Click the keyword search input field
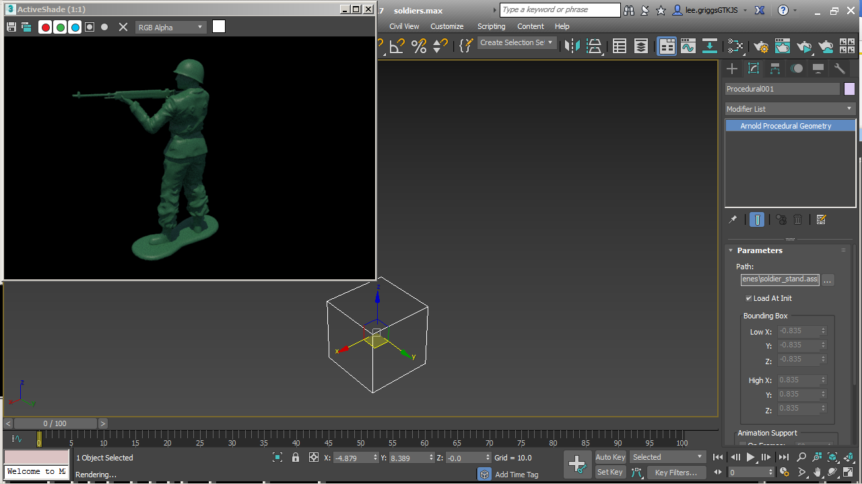The image size is (862, 484). (560, 10)
